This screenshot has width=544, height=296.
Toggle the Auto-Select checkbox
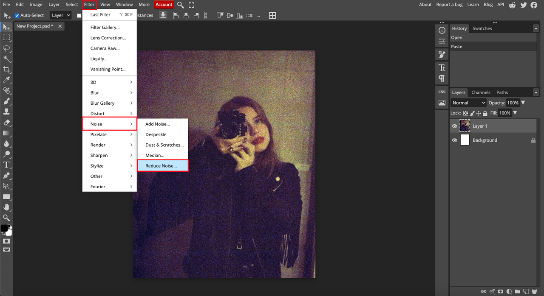pos(17,15)
